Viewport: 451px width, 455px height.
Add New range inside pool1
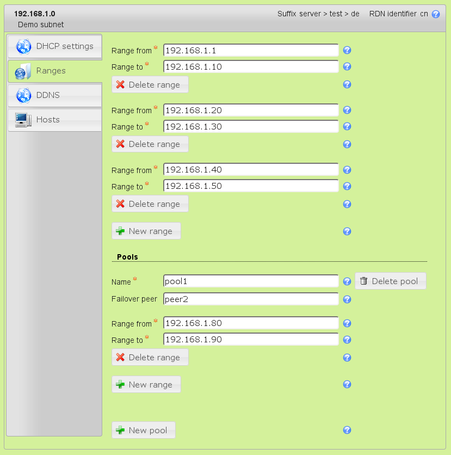tap(146, 385)
